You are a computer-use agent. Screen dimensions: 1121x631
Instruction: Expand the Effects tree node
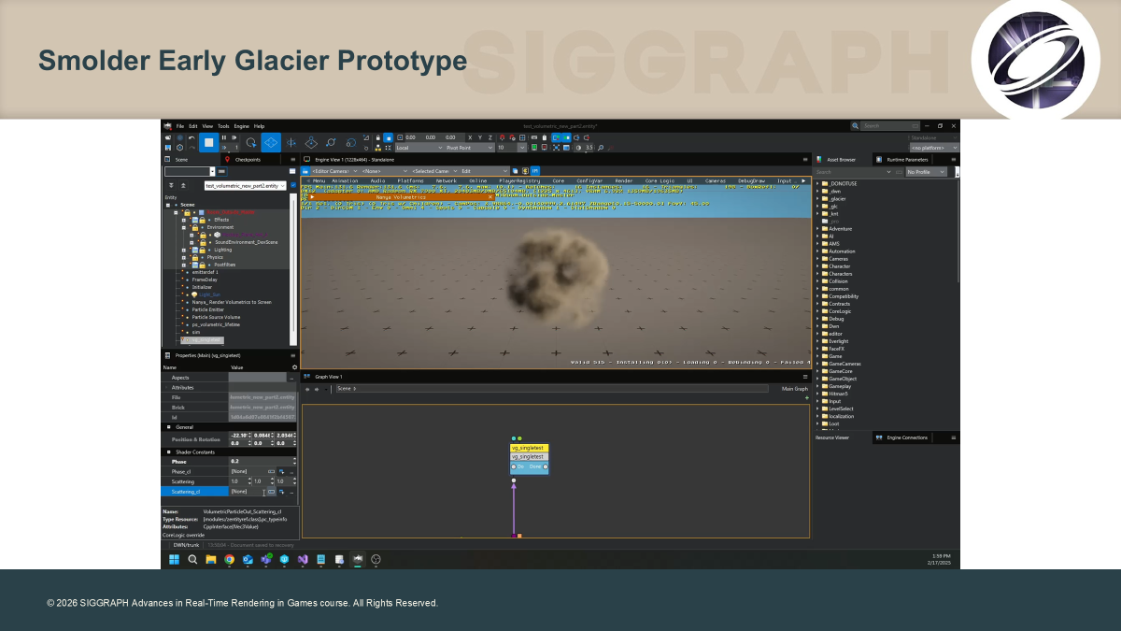184,220
